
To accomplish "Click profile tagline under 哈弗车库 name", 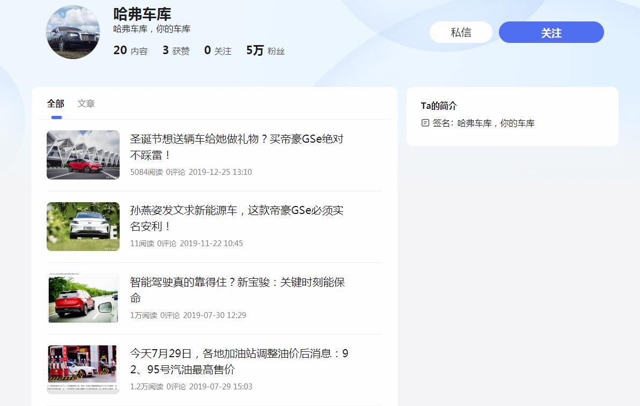I will (x=152, y=29).
